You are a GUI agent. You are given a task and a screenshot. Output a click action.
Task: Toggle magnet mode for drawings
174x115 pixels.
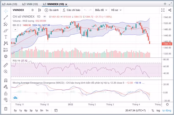coord(6,80)
